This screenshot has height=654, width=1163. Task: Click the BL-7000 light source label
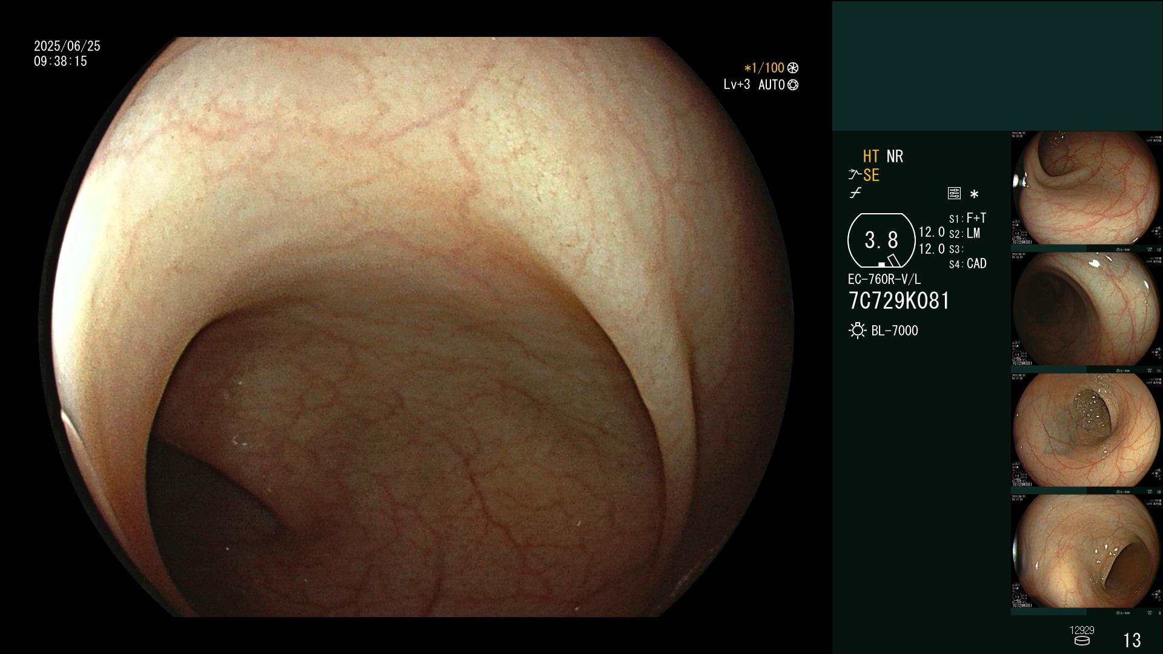coord(895,331)
